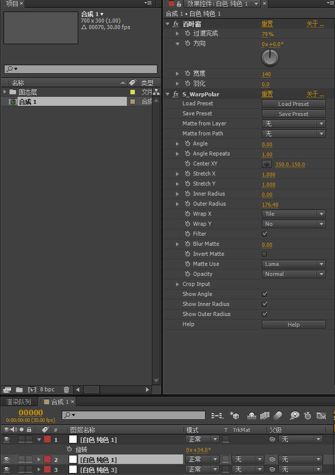Image resolution: width=335 pixels, height=475 pixels.
Task: Toggle stopwatch for 宽度 property
Action: tap(188, 73)
